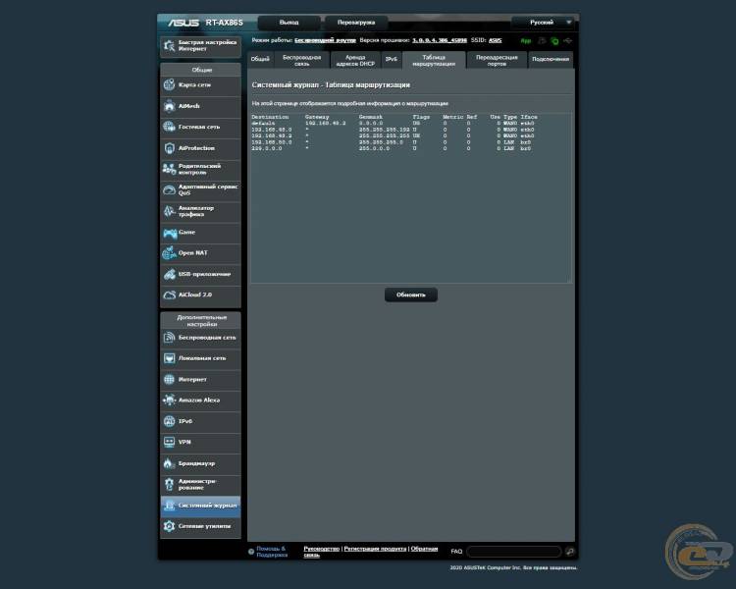Viewport: 736px width, 589px height.
Task: Open Карта сети network map icon
Action: (169, 85)
